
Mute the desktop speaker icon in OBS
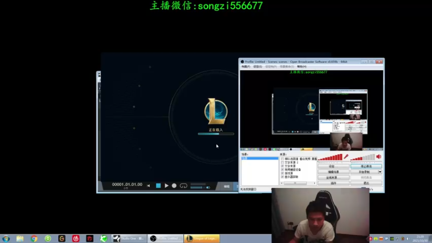tap(379, 157)
